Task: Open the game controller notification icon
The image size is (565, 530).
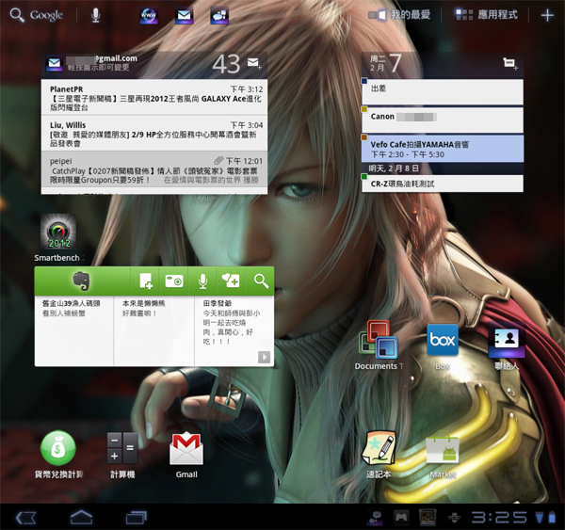Action: (x=401, y=518)
